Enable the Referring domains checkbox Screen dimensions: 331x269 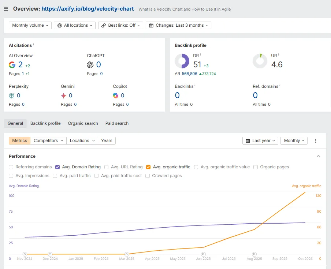click(x=11, y=167)
